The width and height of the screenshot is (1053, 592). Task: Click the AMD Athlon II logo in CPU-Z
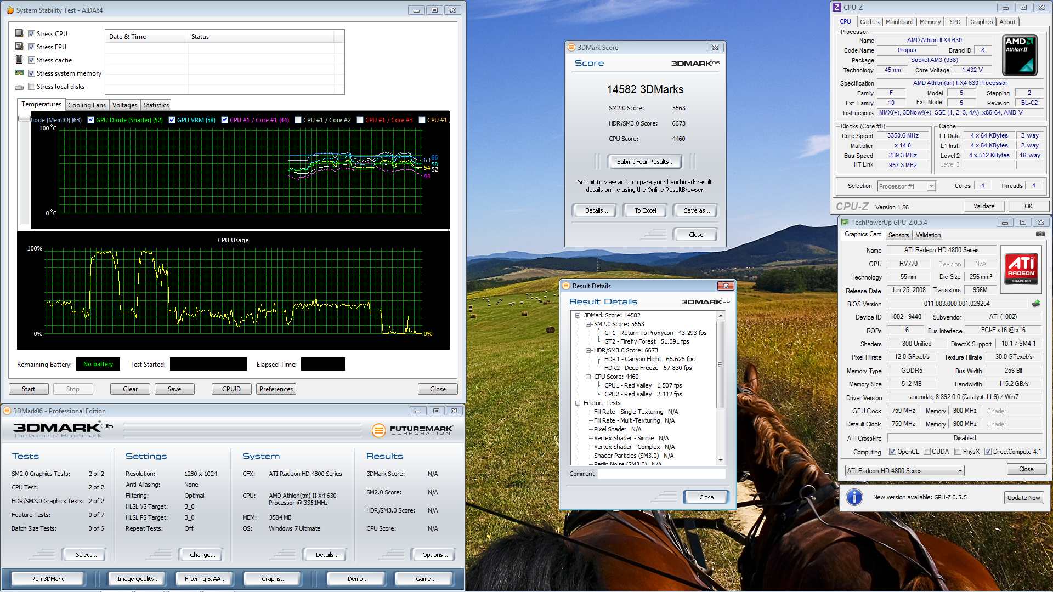pyautogui.click(x=1020, y=55)
